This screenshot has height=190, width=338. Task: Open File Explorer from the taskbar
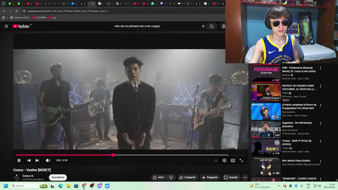tap(68, 186)
